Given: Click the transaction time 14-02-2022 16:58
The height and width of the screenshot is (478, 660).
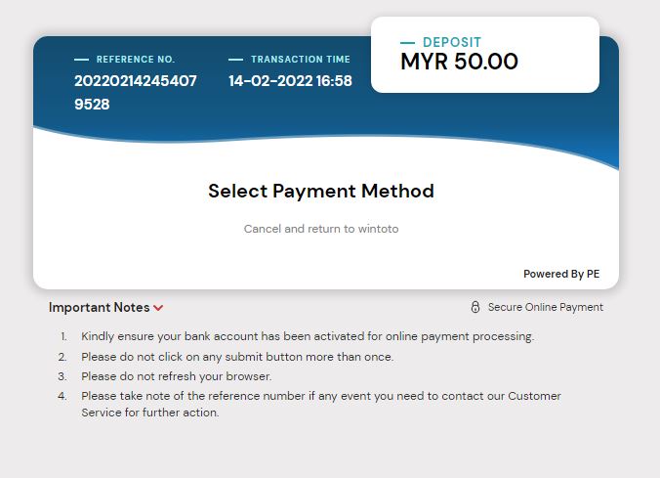Looking at the screenshot, I should point(290,81).
